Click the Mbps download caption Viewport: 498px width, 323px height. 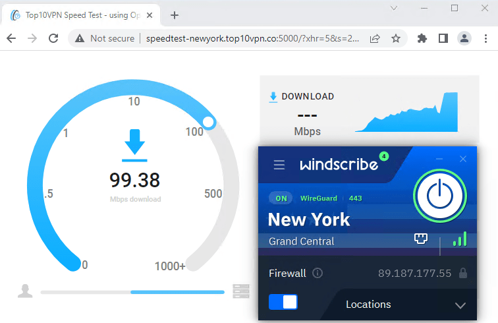(135, 199)
